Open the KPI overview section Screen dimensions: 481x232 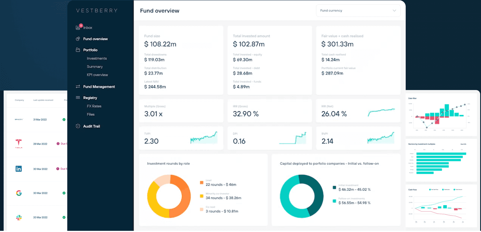click(97, 75)
